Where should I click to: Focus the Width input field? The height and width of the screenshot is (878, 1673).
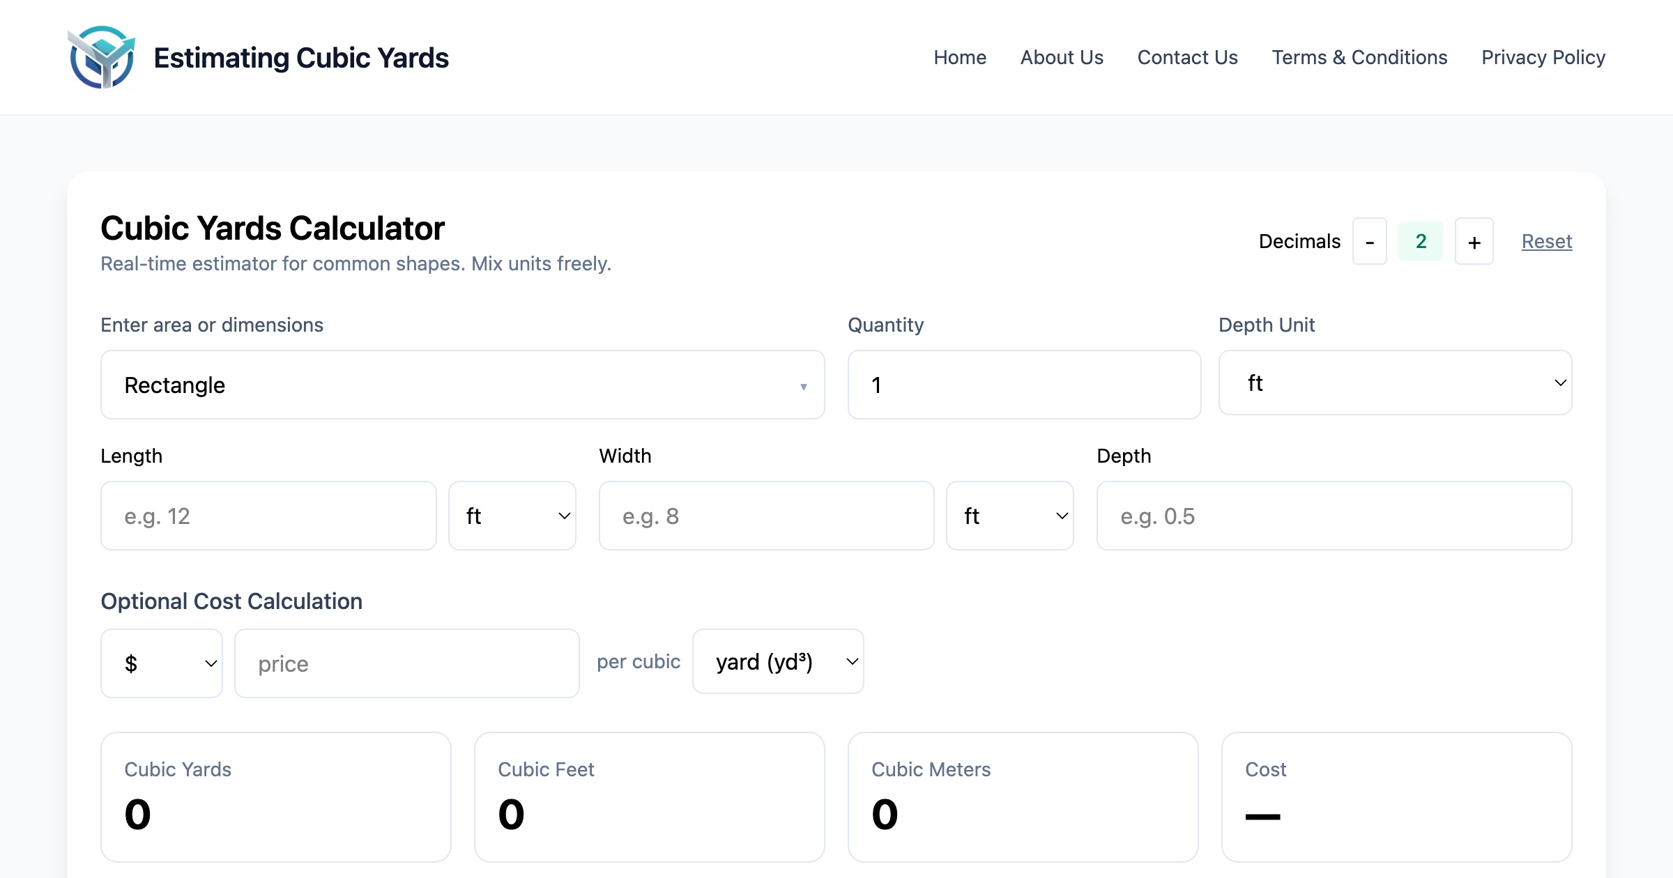click(766, 516)
